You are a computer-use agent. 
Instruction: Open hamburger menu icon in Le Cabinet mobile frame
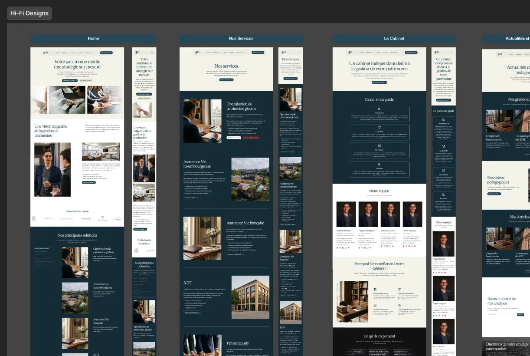[x=451, y=53]
